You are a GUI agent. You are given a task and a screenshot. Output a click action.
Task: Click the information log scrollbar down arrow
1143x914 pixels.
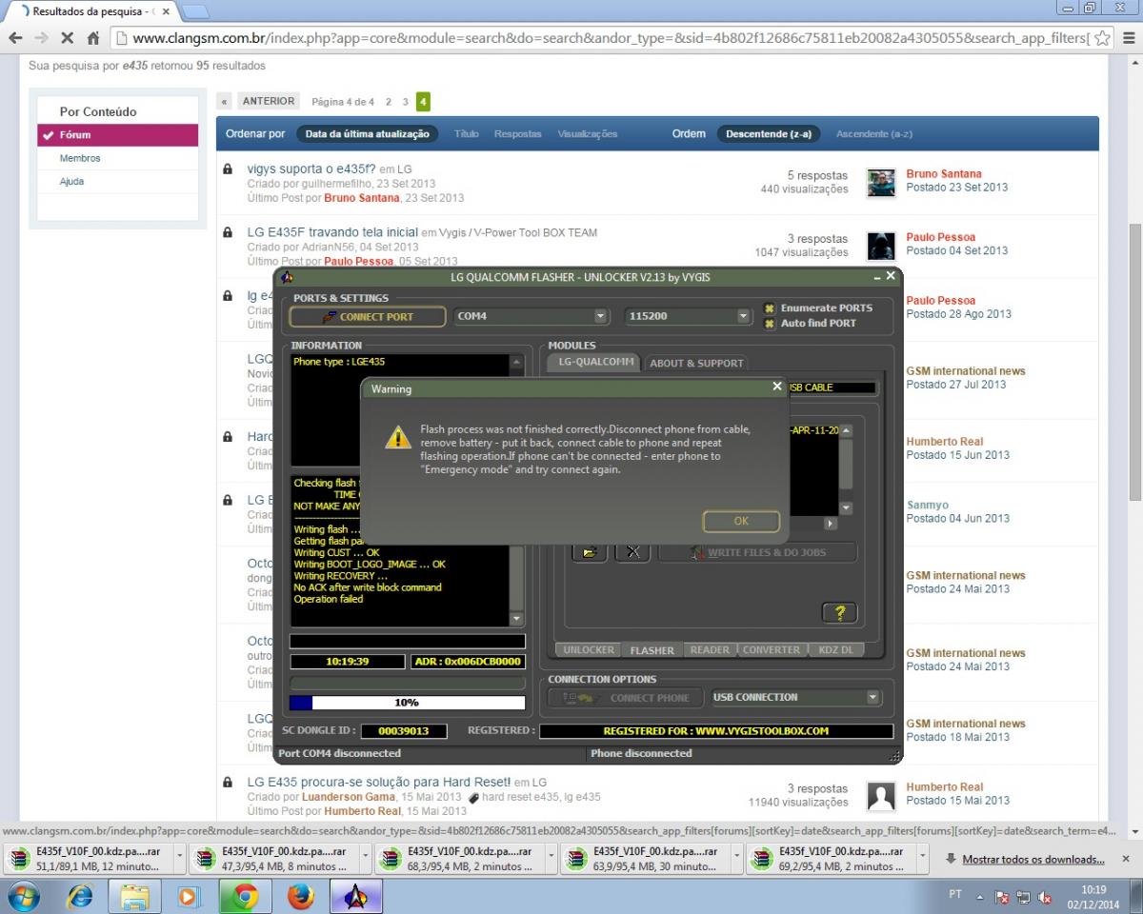tap(517, 619)
